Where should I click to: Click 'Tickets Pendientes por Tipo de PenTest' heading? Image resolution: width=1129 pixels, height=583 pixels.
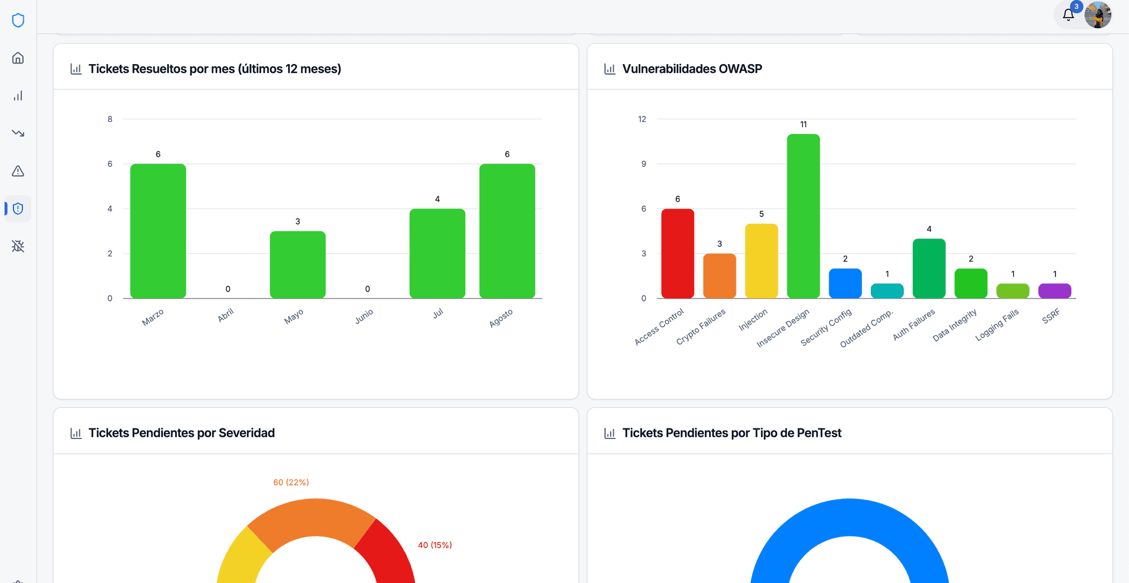click(732, 433)
